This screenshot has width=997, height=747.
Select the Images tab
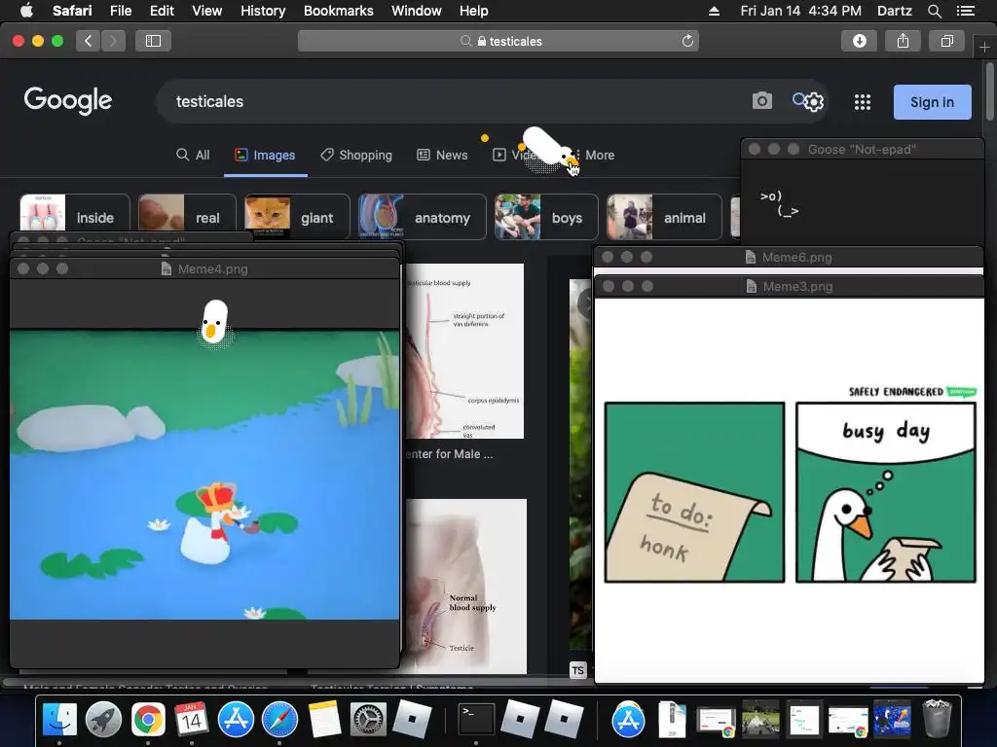(x=265, y=155)
